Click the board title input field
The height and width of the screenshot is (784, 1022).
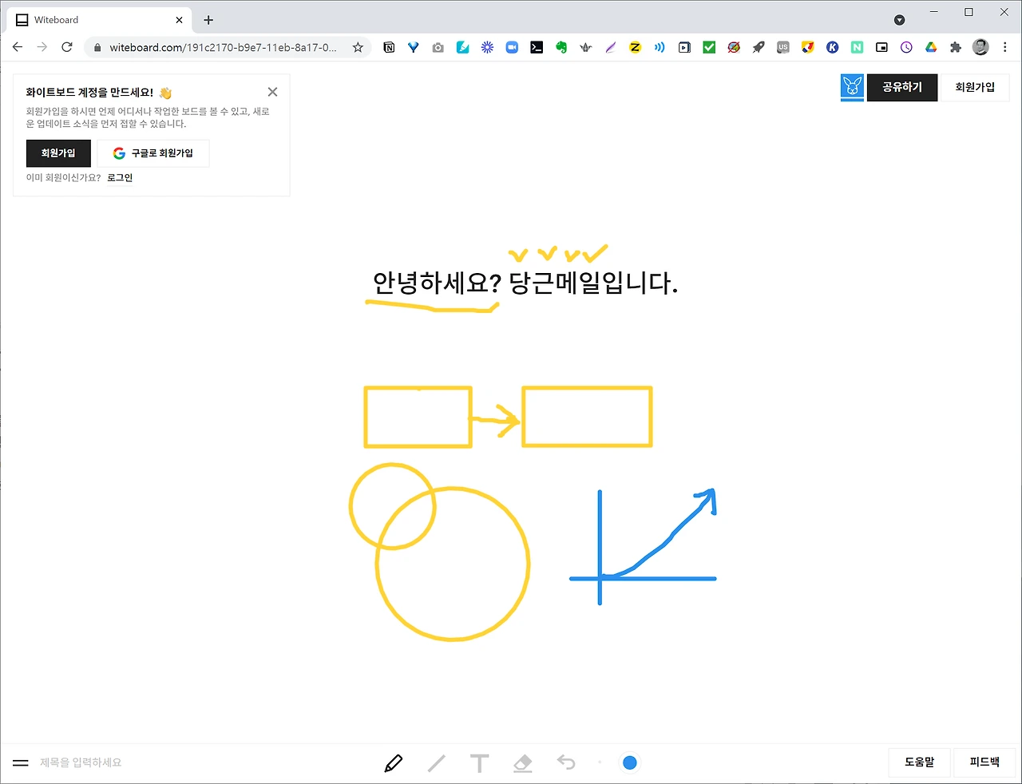tap(81, 762)
